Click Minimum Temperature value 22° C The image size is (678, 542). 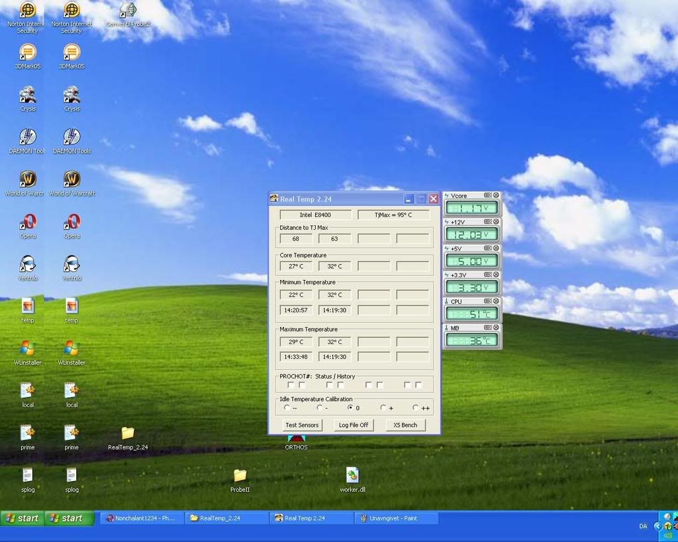tap(296, 294)
